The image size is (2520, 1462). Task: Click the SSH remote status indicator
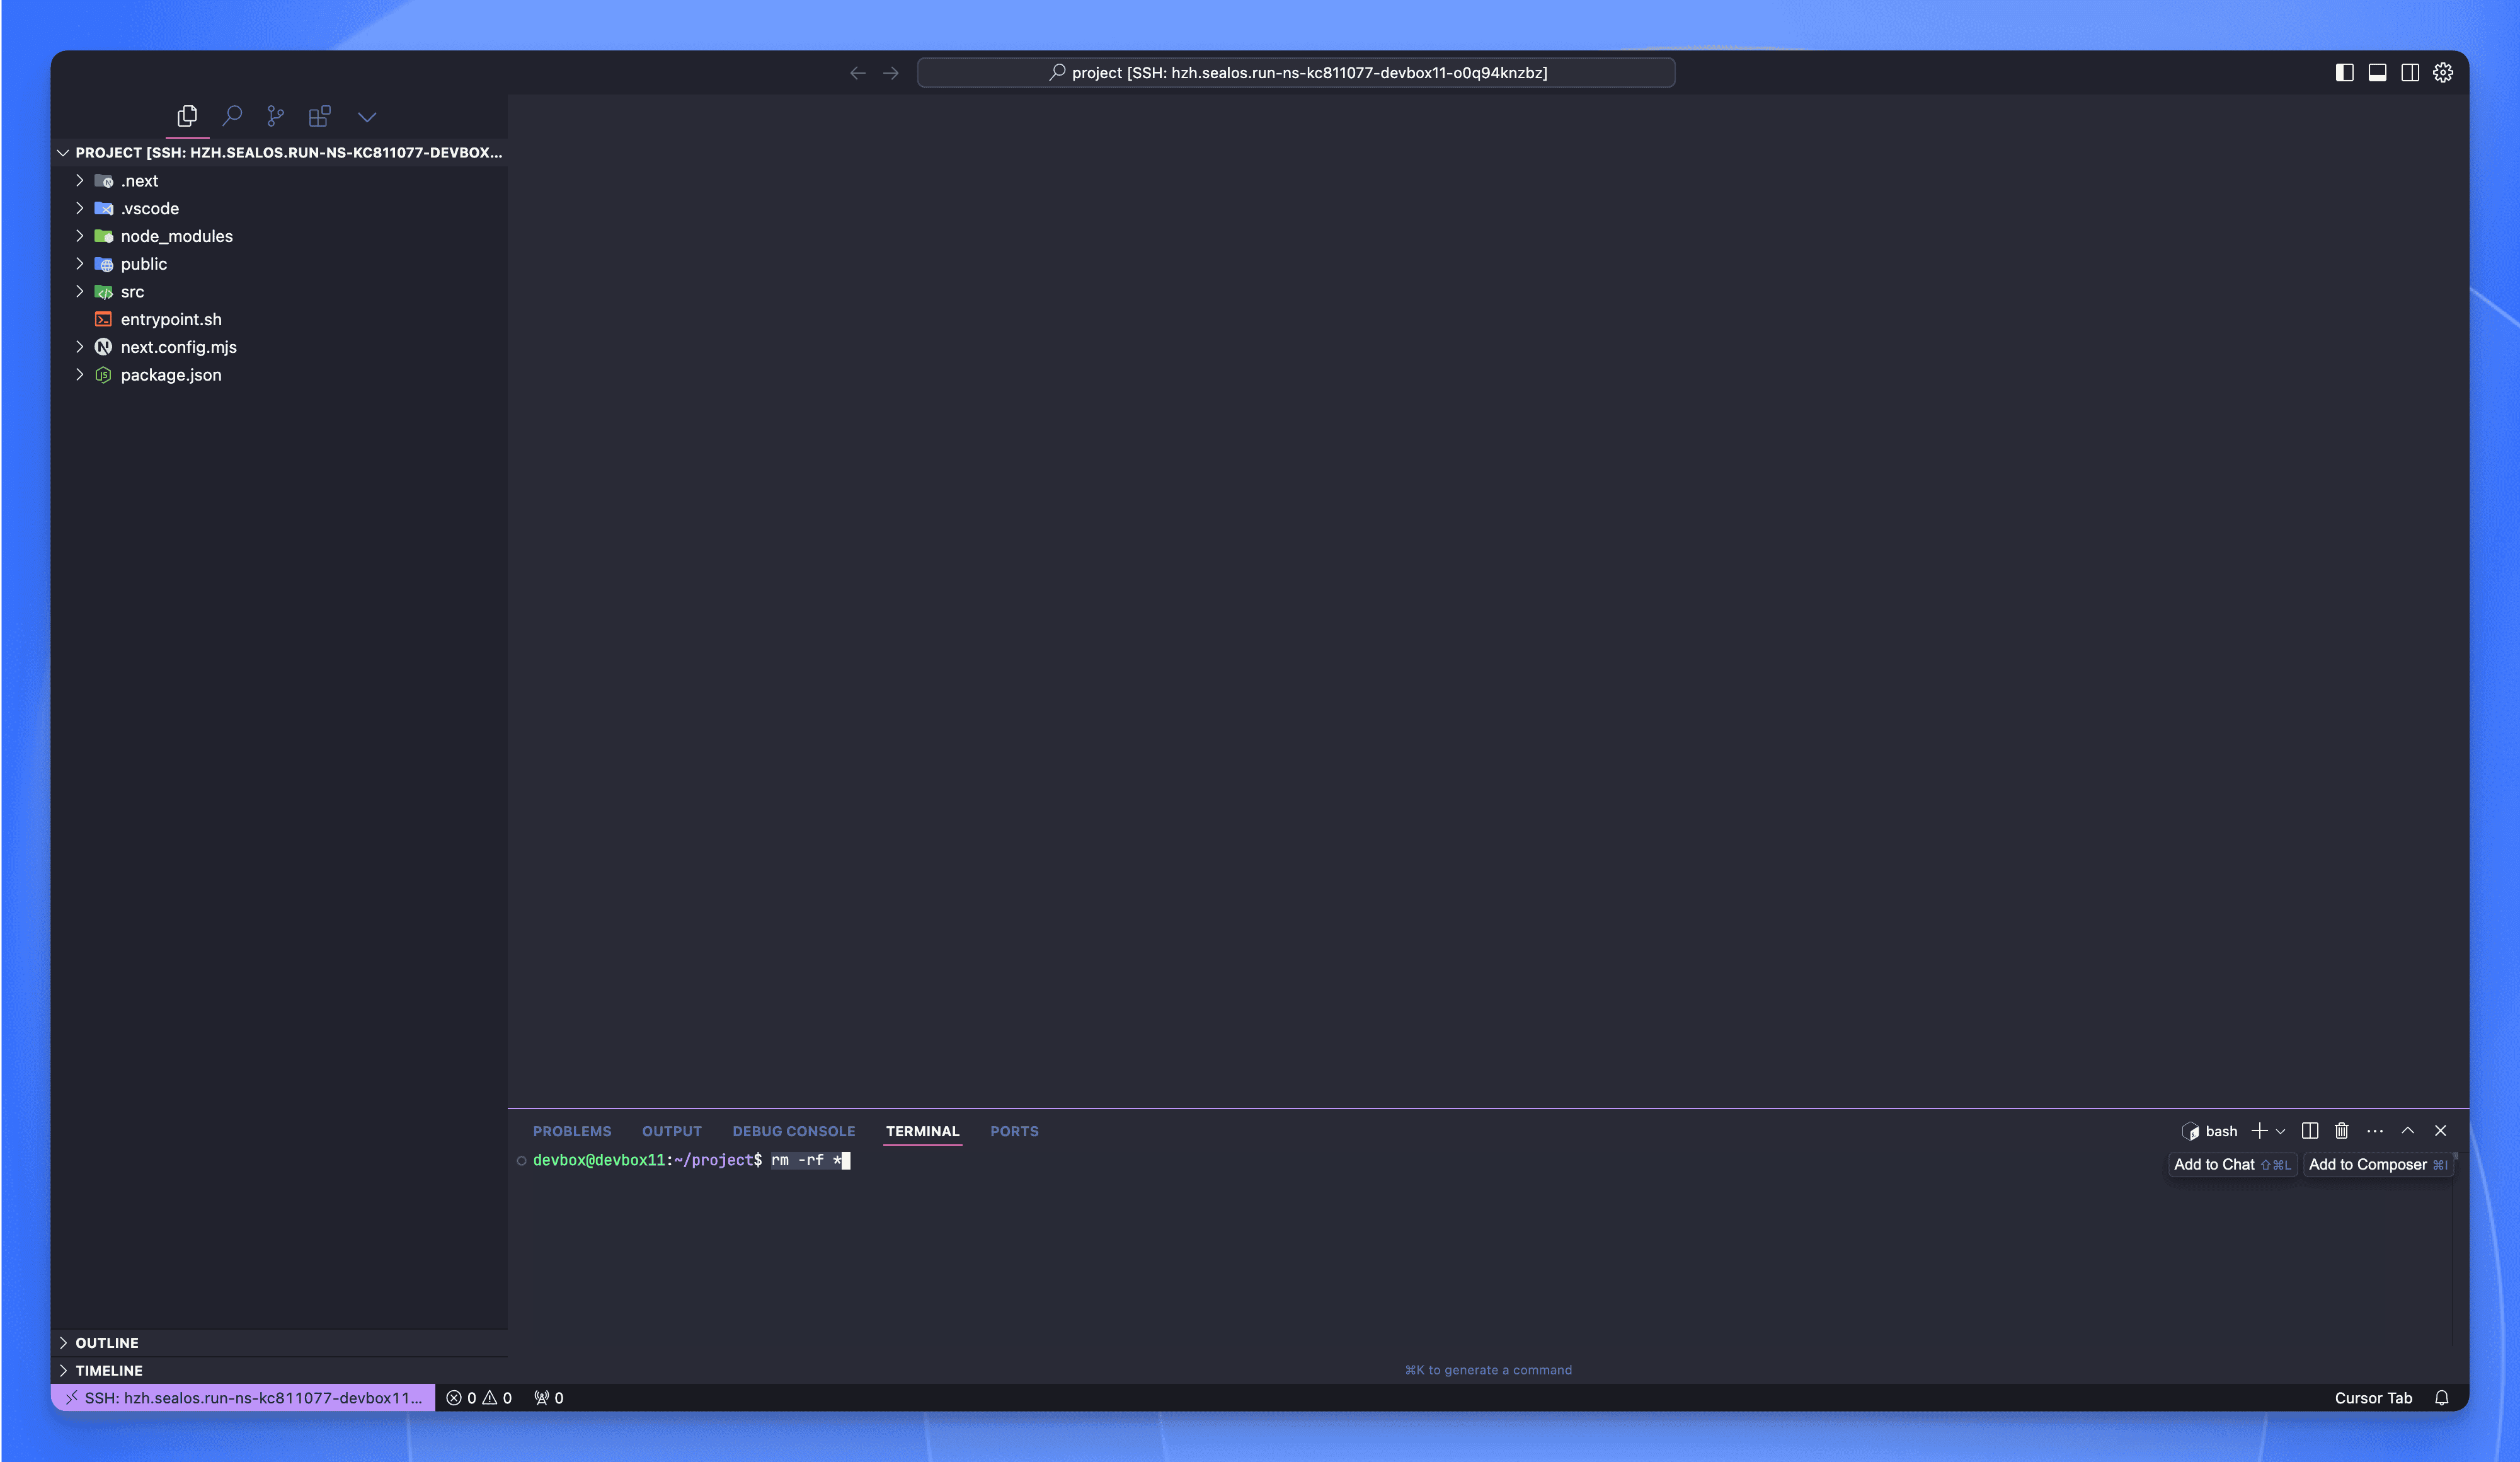coord(243,1398)
